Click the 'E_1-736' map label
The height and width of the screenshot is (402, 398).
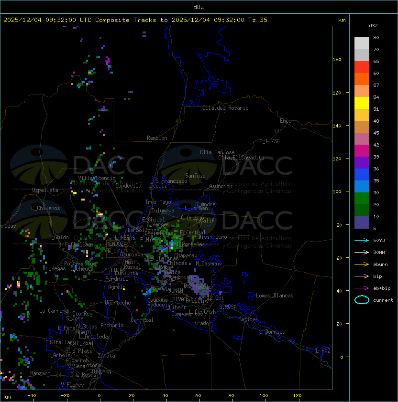tap(269, 141)
